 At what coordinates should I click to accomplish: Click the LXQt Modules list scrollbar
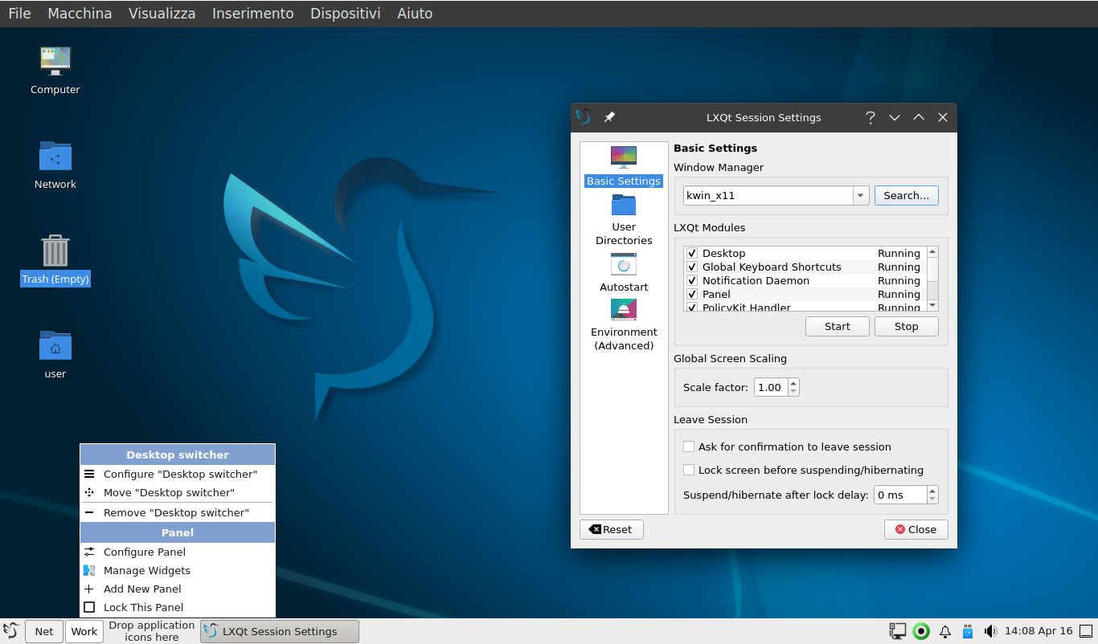point(932,279)
